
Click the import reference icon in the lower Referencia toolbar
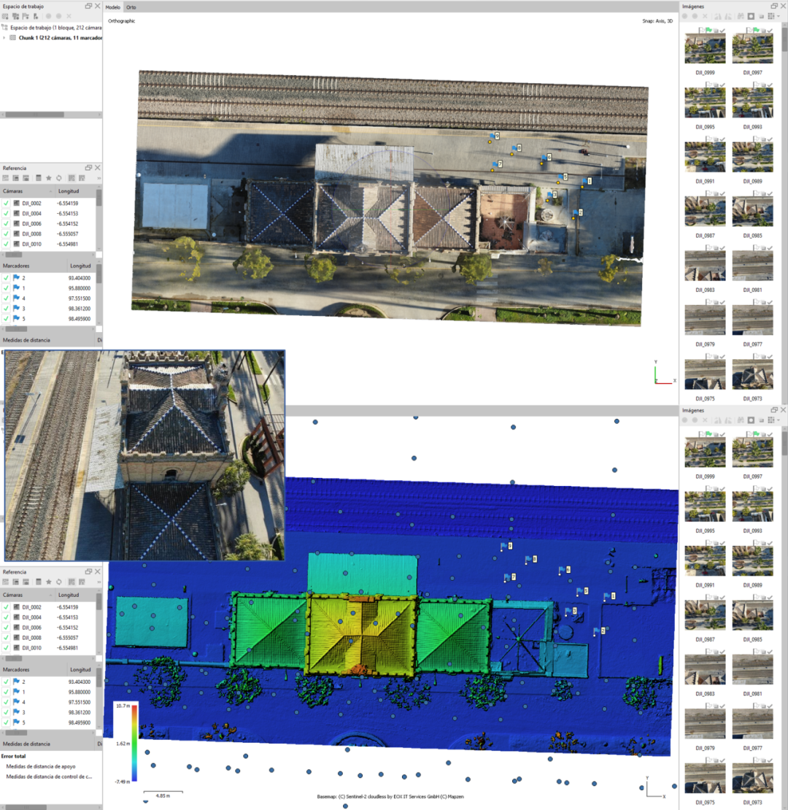coord(6,582)
